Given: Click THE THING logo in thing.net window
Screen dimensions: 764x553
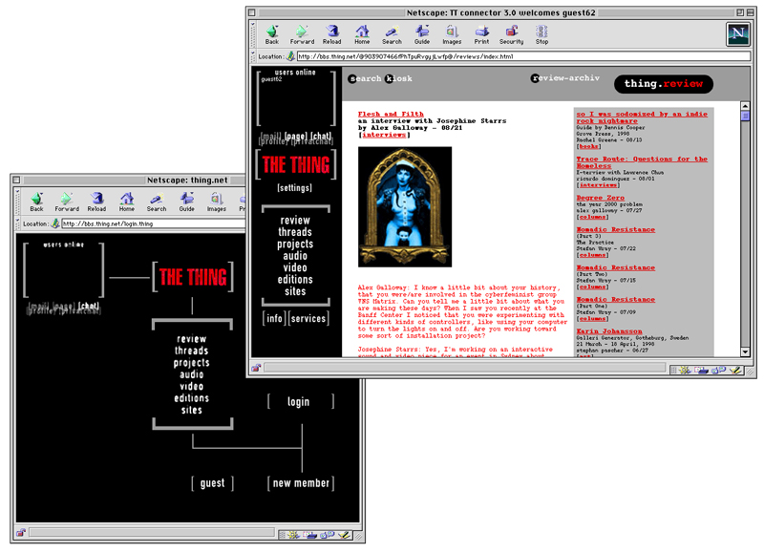Looking at the screenshot, I should (x=193, y=277).
